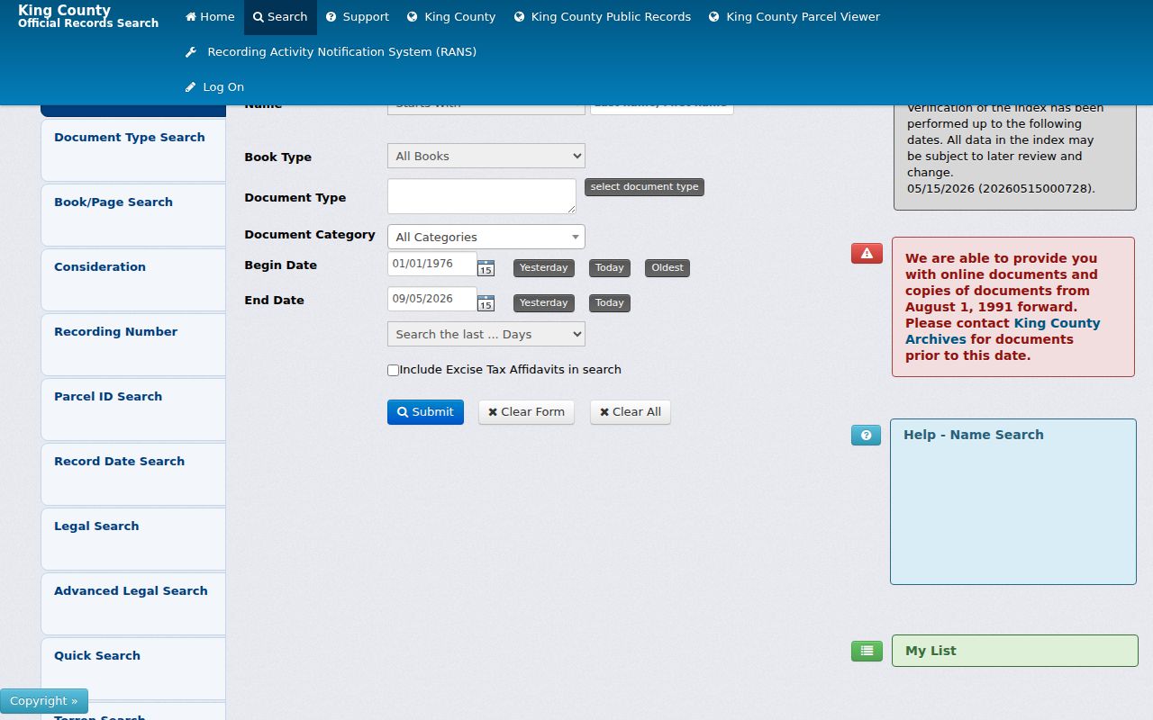This screenshot has height=720, width=1153.
Task: Visit the King County nav link
Action: coord(451,17)
